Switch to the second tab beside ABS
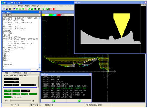The height and width of the screenshot is (108, 147). click(16, 73)
